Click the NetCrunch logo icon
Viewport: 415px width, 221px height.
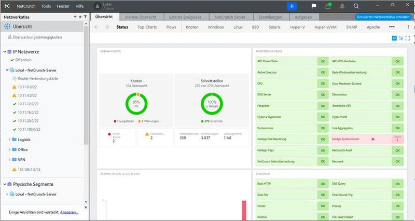pyautogui.click(x=7, y=6)
